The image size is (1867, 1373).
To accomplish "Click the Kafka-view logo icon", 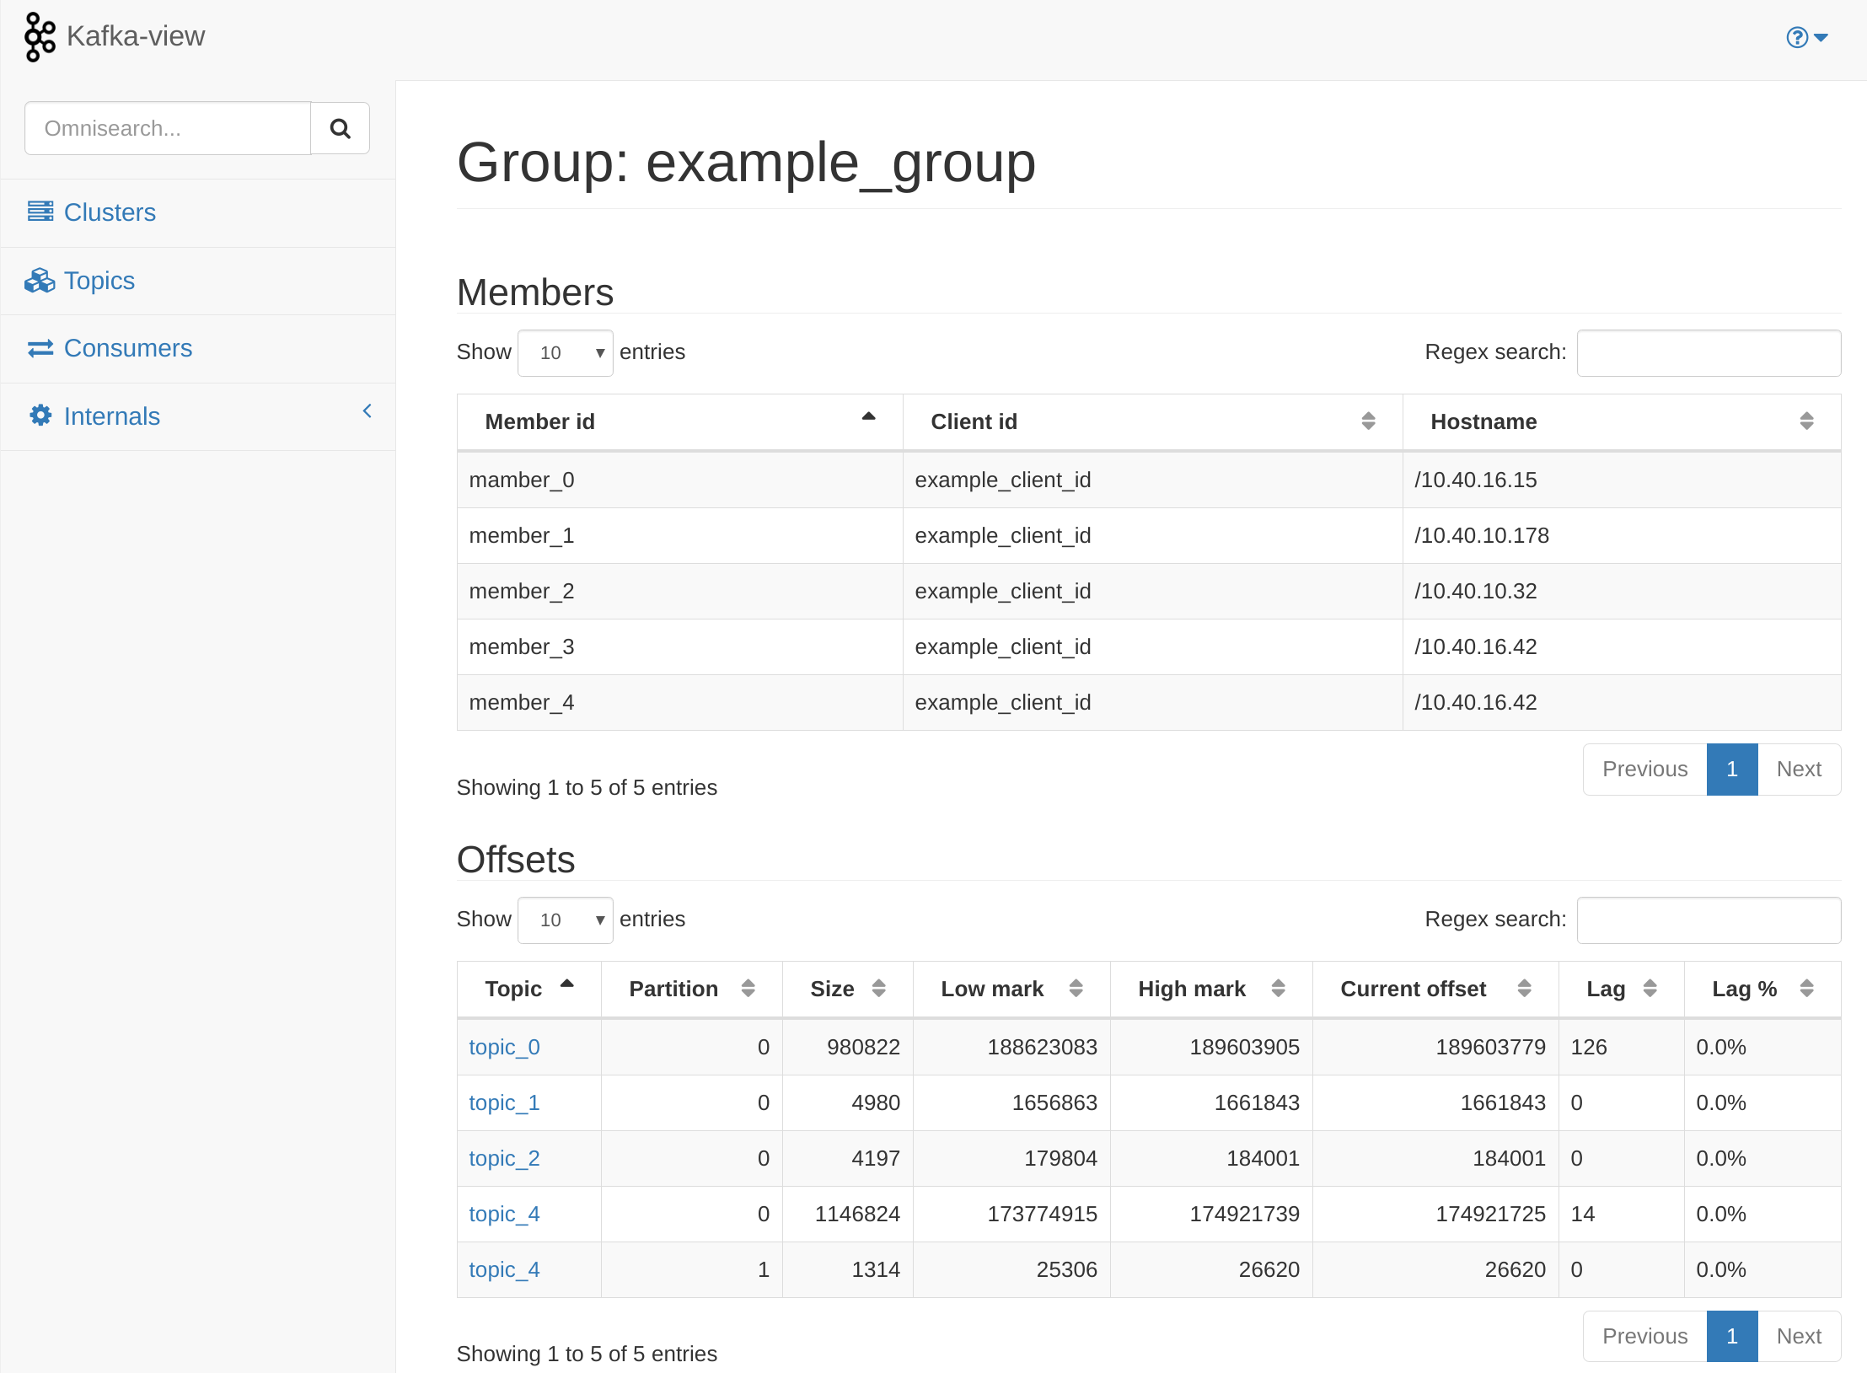I will coord(40,36).
